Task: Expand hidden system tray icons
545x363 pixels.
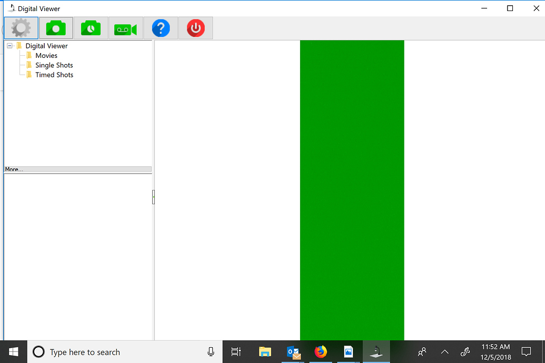Action: coord(444,351)
